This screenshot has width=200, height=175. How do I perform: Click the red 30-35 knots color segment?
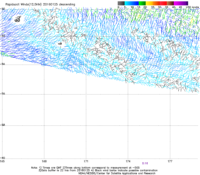tap(163, 3)
